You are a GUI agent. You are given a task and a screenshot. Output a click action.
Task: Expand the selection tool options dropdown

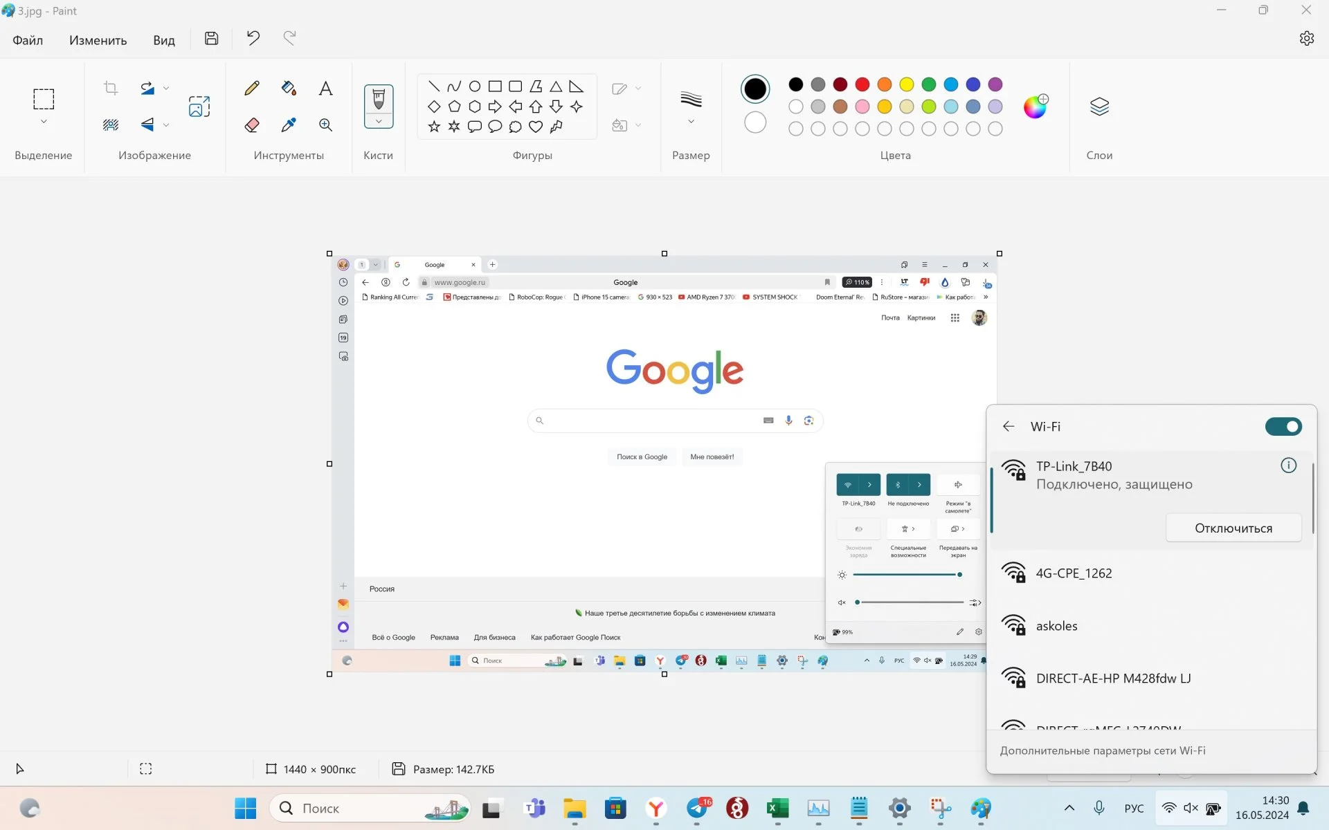pyautogui.click(x=44, y=122)
